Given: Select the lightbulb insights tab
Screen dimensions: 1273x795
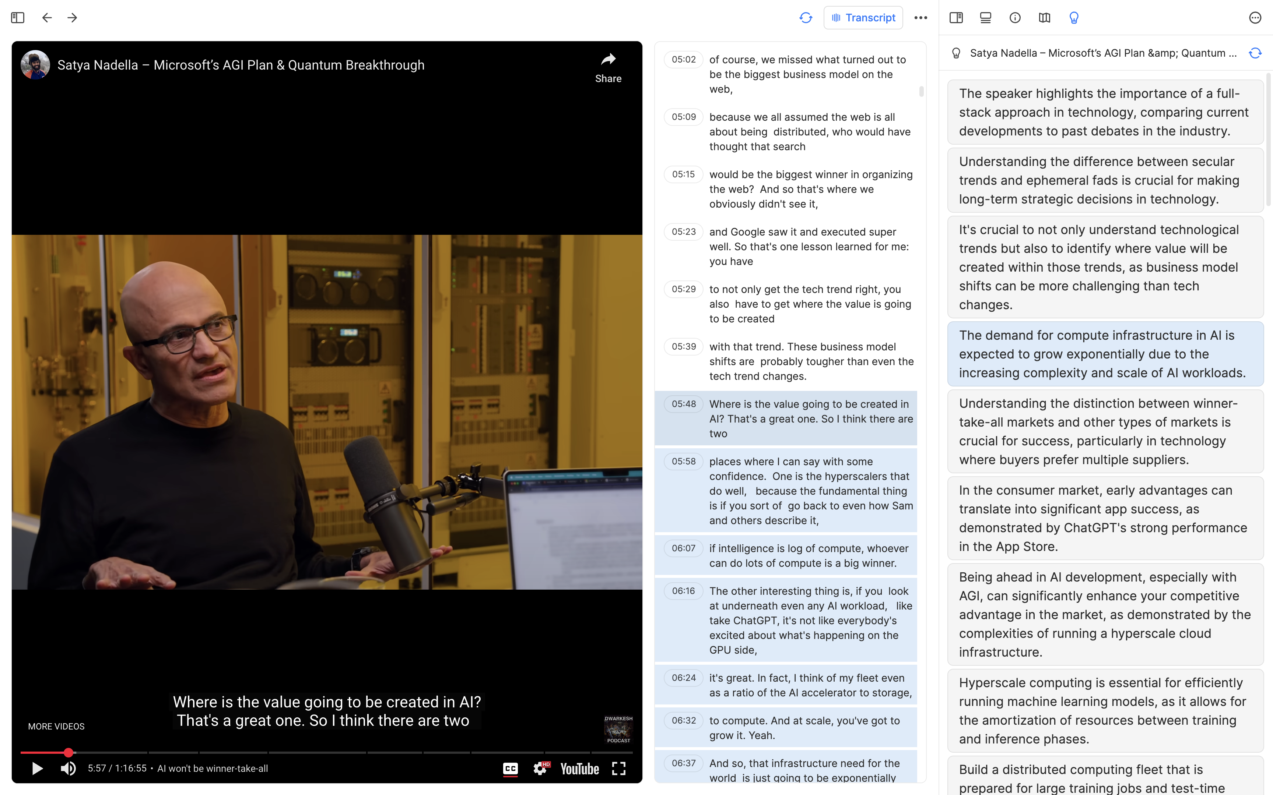Looking at the screenshot, I should (x=1074, y=18).
